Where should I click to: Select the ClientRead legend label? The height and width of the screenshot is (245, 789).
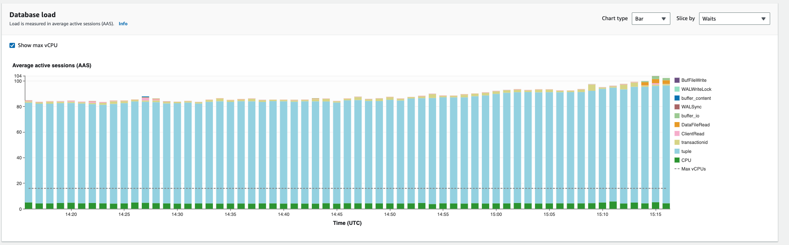tap(693, 134)
